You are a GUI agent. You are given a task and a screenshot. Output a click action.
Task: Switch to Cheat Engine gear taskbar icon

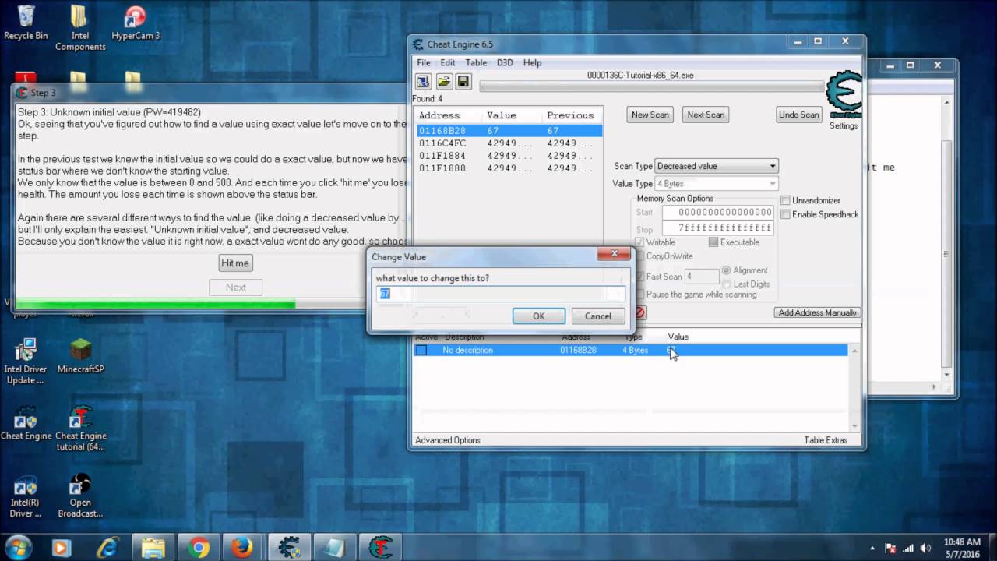[289, 548]
